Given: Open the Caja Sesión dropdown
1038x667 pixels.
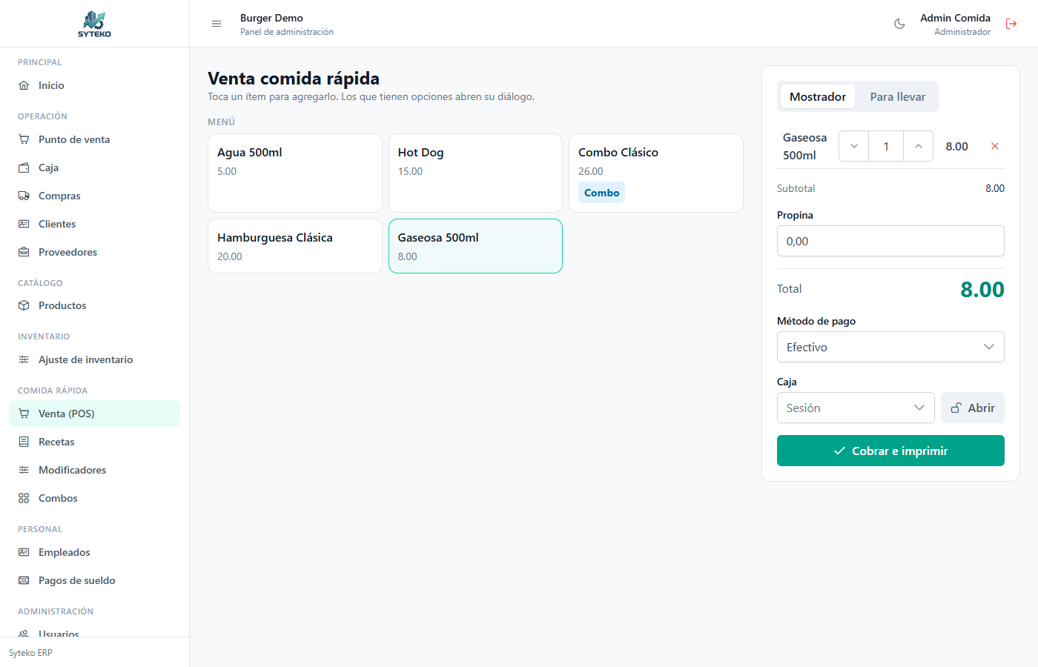Looking at the screenshot, I should pos(856,408).
